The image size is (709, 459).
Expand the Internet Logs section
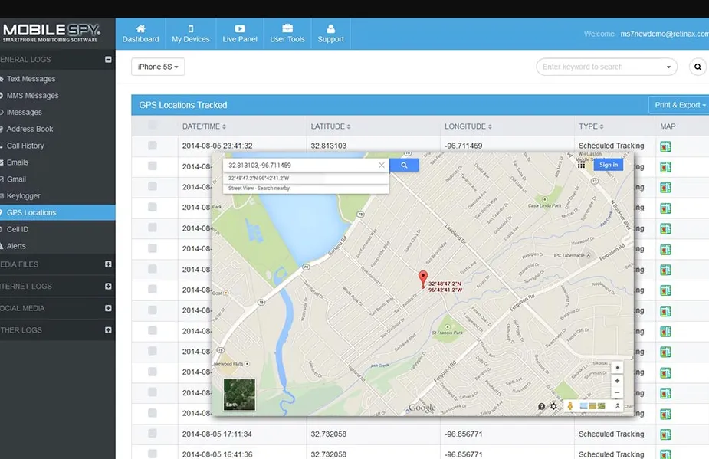pos(108,287)
